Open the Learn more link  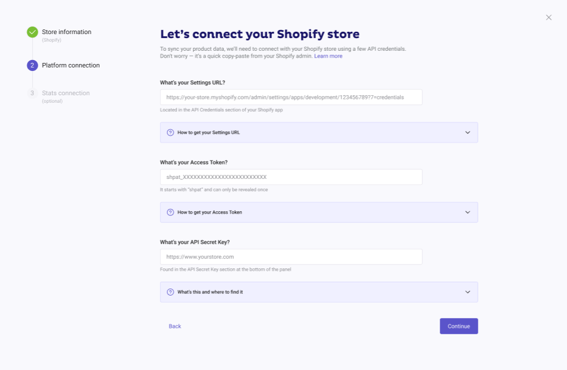[328, 56]
